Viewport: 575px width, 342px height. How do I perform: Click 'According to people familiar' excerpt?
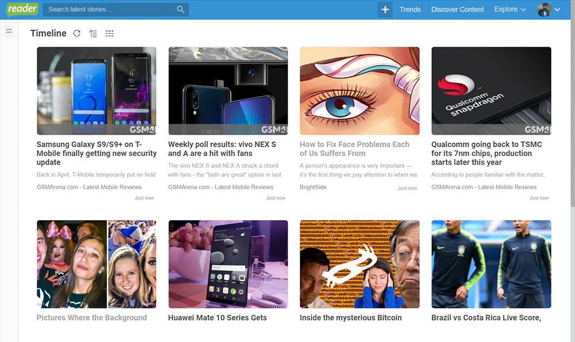(x=488, y=175)
